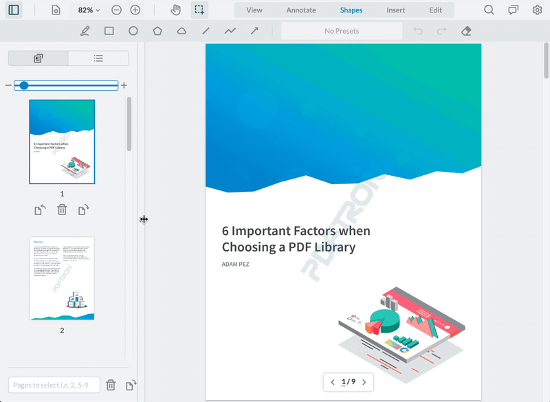Open document search
550x402 pixels.
click(x=489, y=10)
